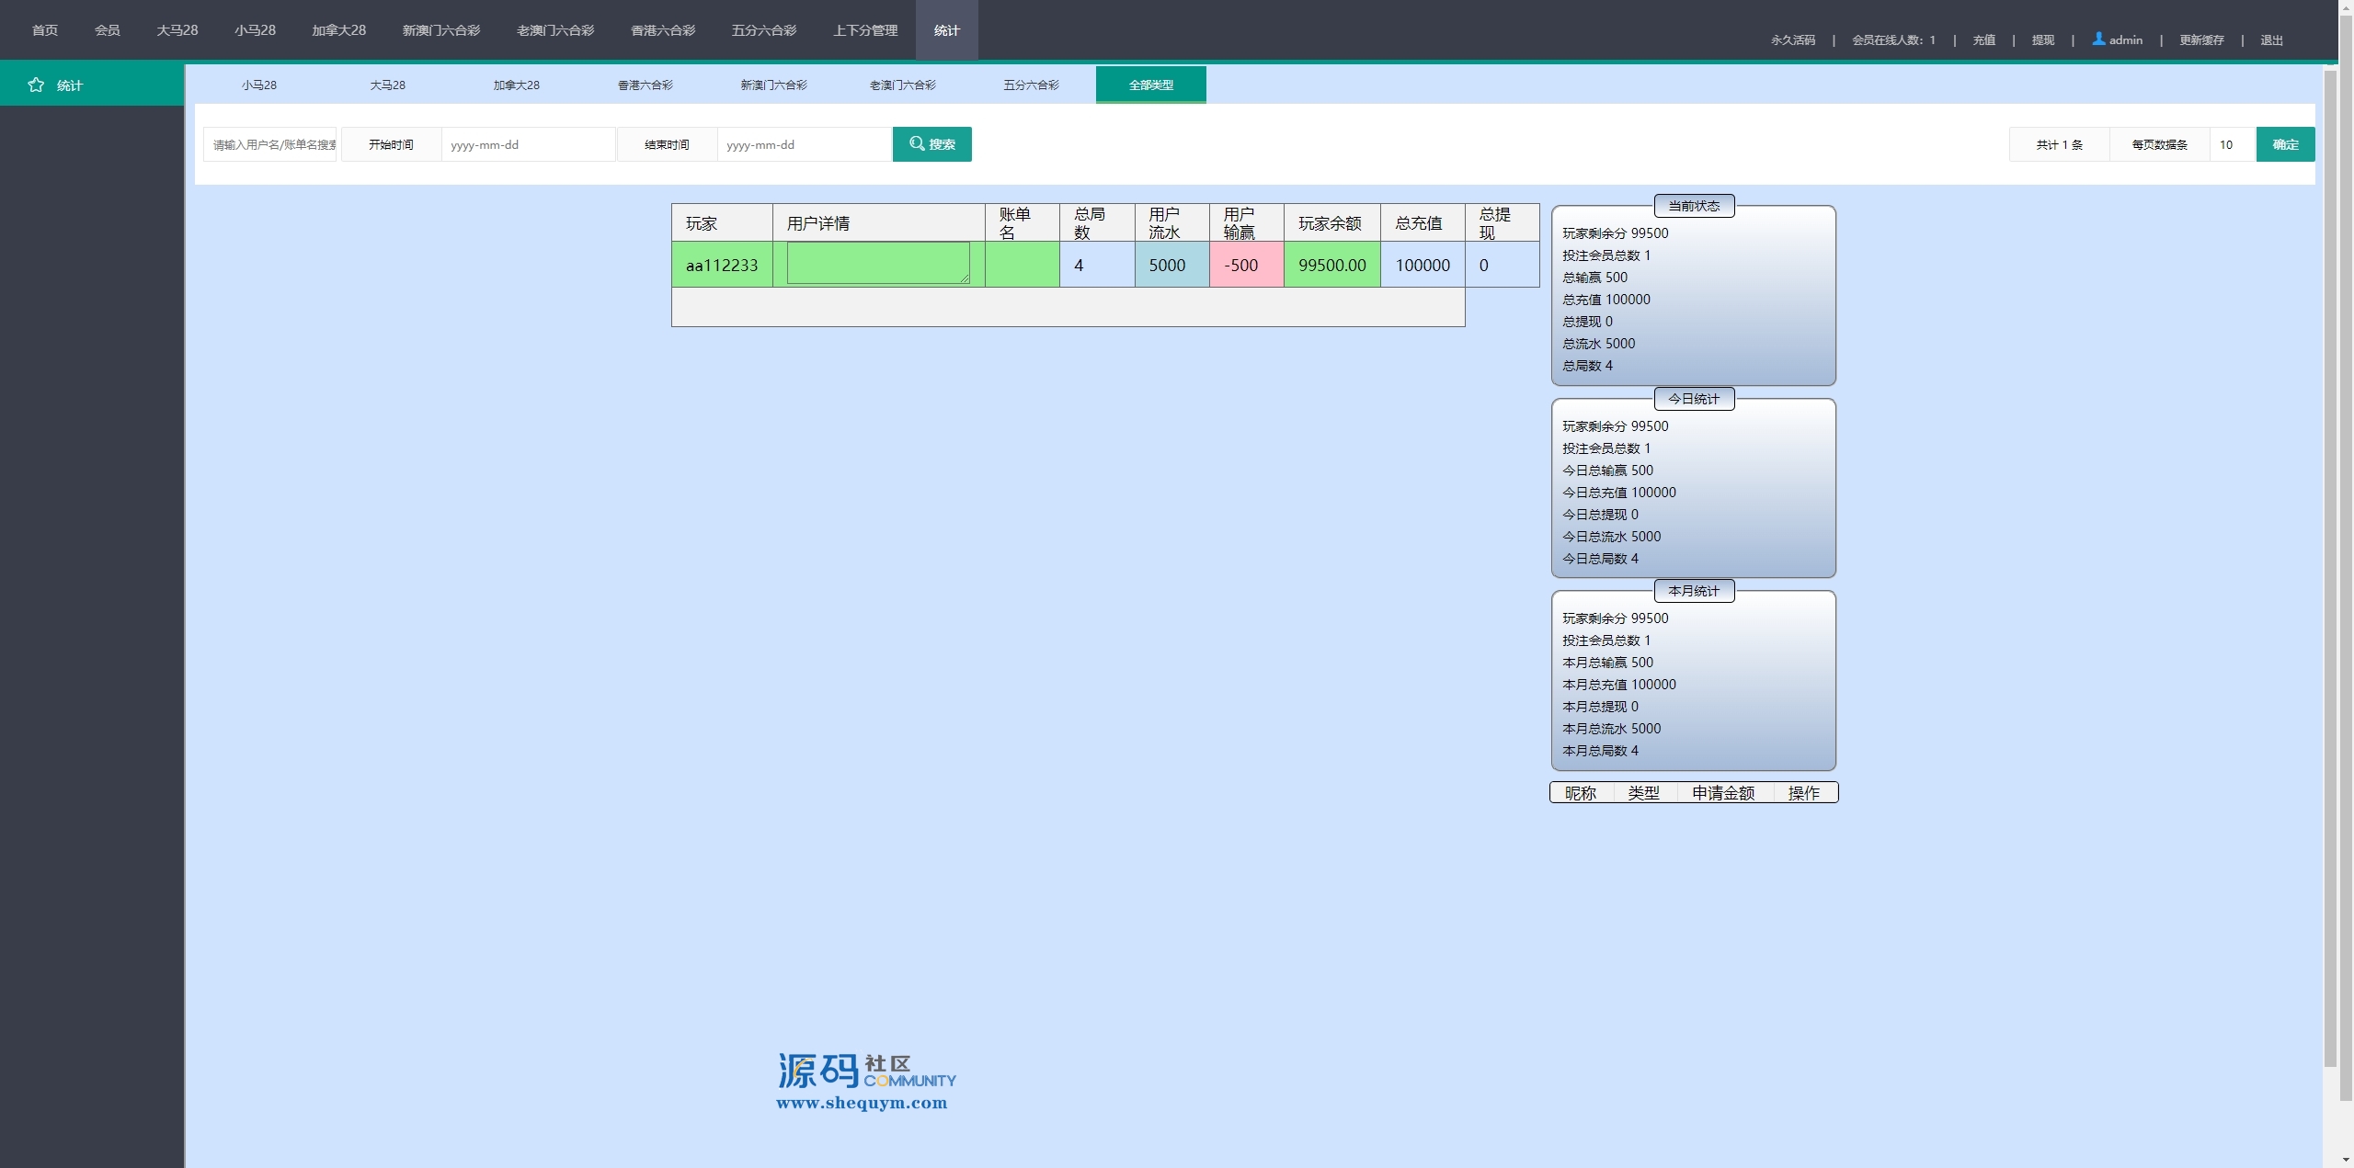Click the 更新缓存 link
Screen dimensions: 2354x1168
point(2201,40)
